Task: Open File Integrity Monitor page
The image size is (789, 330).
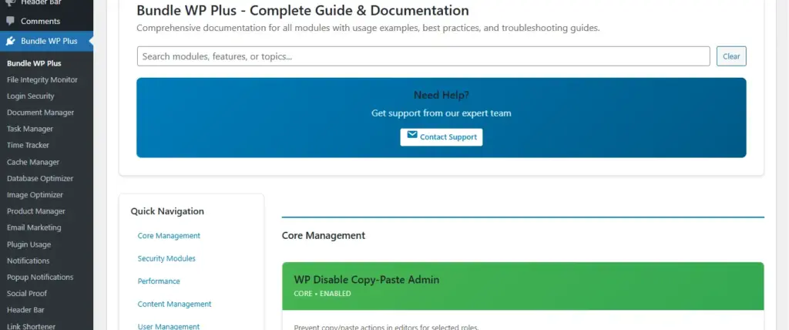Action: click(x=42, y=79)
